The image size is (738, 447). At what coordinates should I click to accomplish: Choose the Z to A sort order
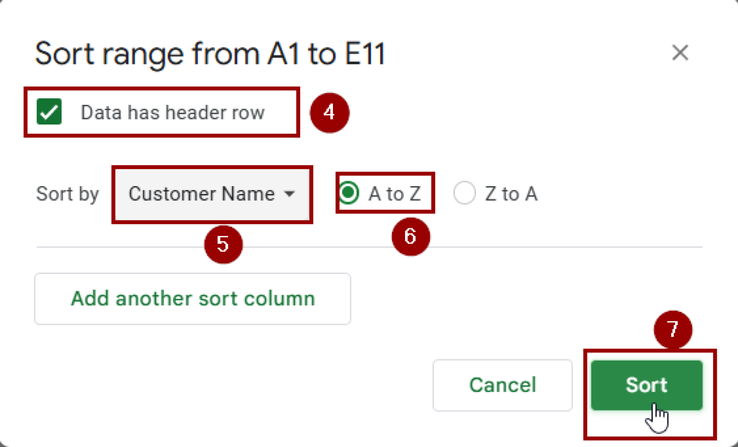pyautogui.click(x=464, y=193)
